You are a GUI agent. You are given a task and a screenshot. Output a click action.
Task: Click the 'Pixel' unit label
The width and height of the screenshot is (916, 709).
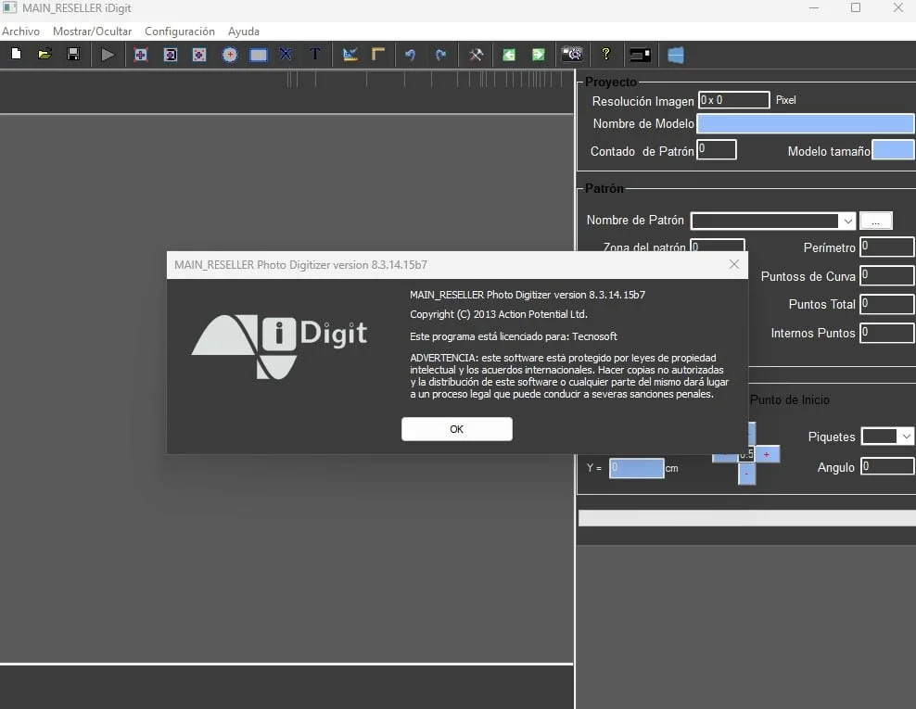pyautogui.click(x=785, y=100)
